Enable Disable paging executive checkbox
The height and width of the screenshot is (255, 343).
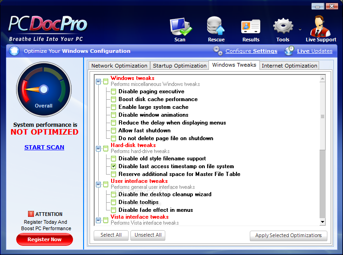pos(113,91)
